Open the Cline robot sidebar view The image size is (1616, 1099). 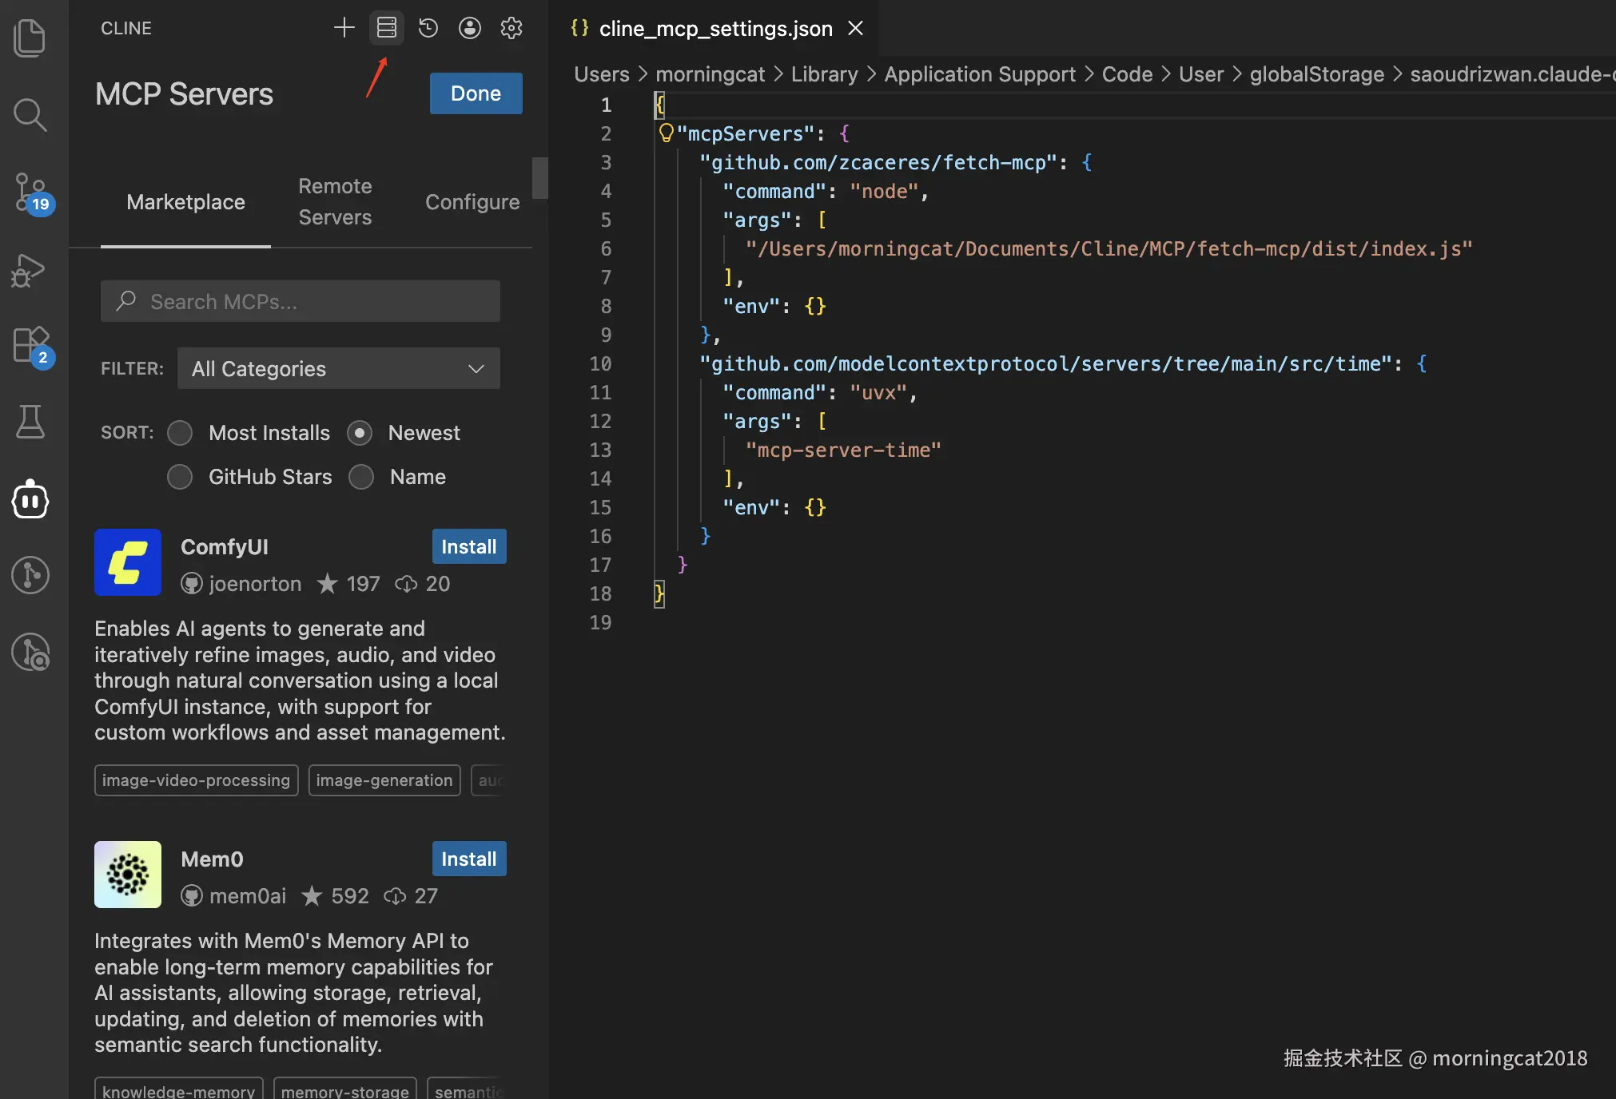(x=30, y=499)
